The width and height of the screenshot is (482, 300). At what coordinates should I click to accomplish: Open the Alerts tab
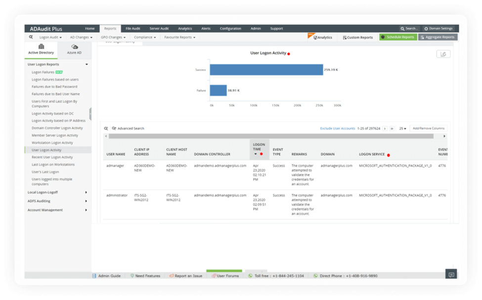click(206, 29)
